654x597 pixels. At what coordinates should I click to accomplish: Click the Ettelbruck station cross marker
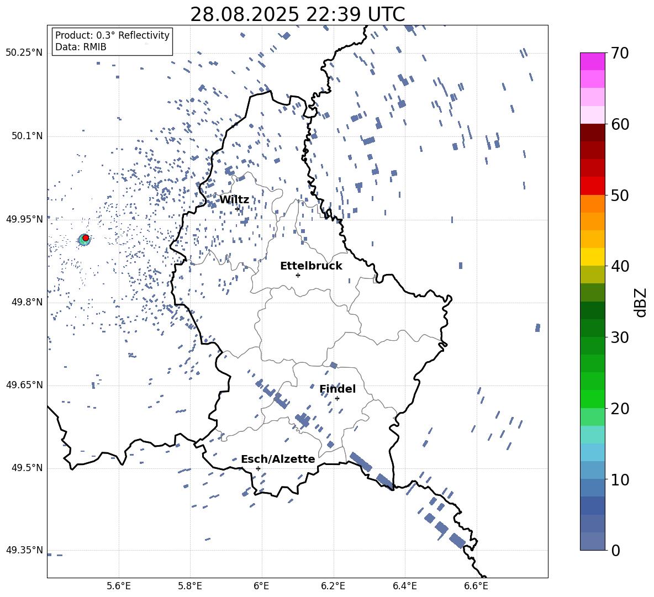click(x=298, y=275)
